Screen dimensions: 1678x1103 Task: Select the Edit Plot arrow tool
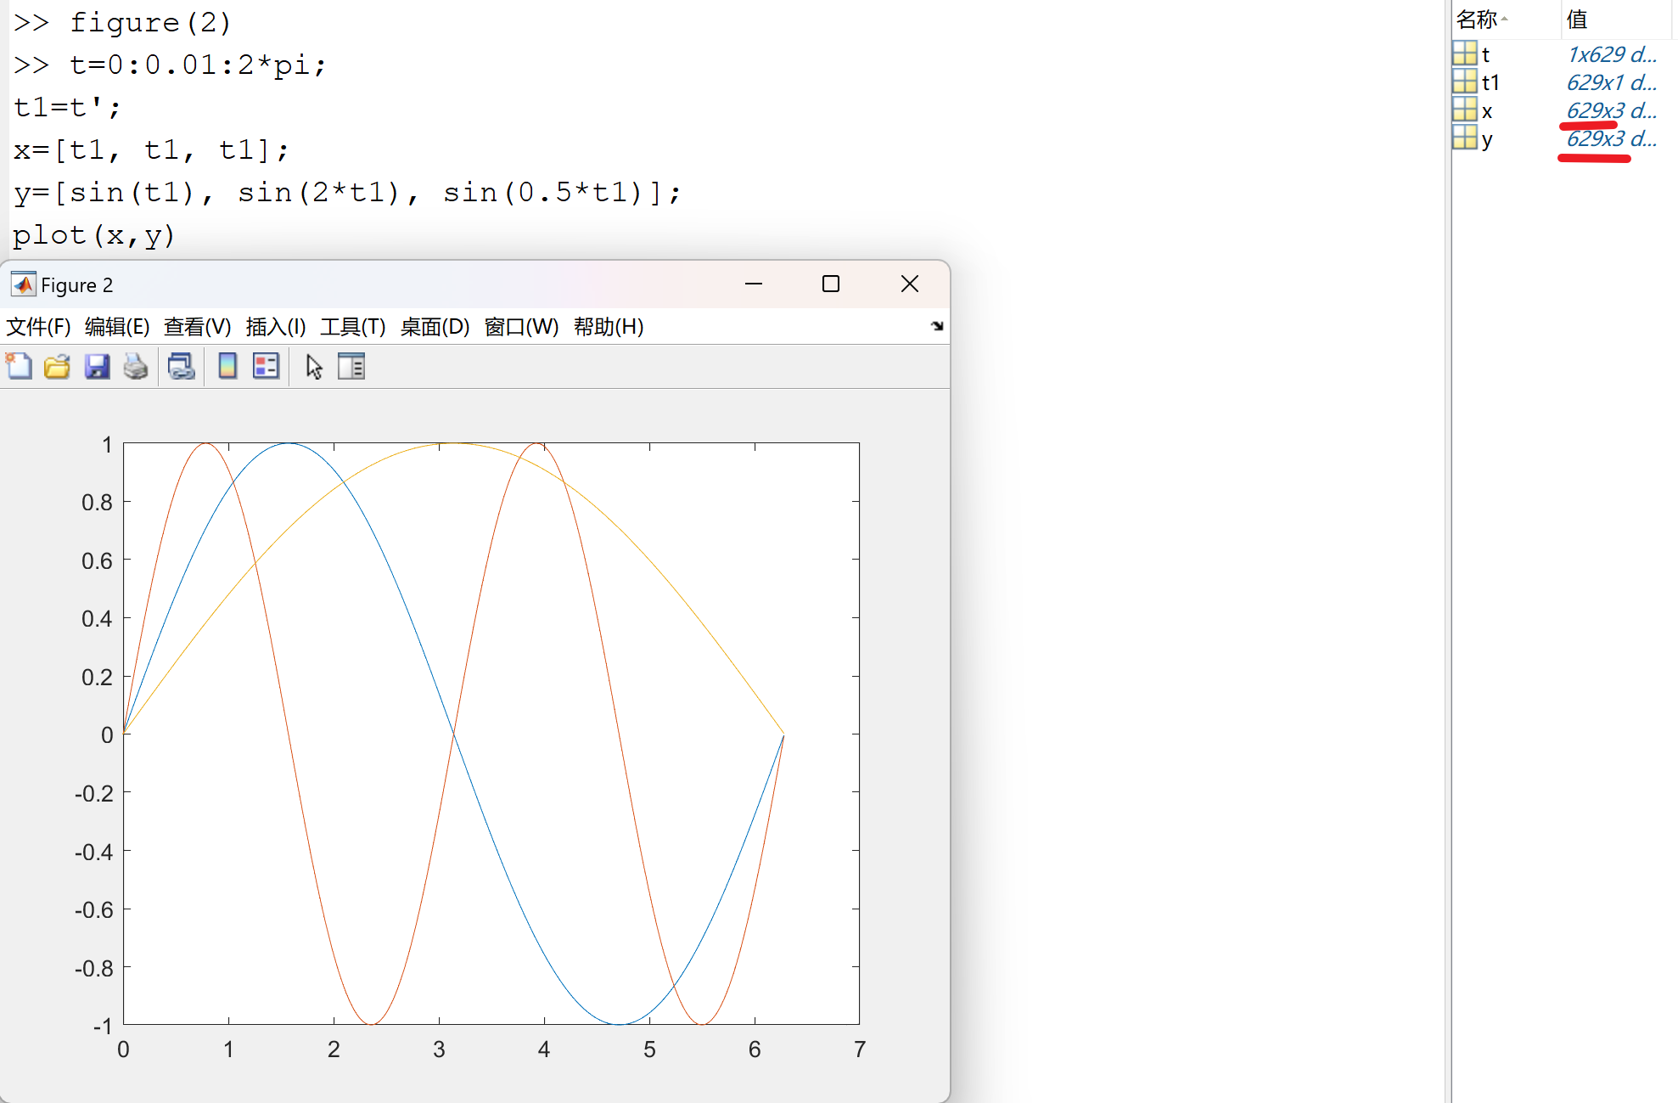point(314,367)
